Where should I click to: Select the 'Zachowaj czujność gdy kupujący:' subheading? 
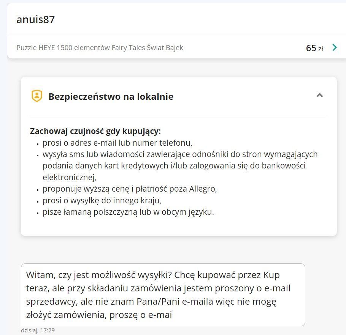coord(95,131)
